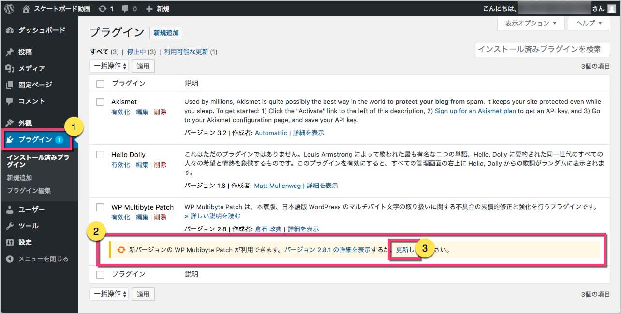
Task: Focus the plugin search field
Action: pos(543,49)
